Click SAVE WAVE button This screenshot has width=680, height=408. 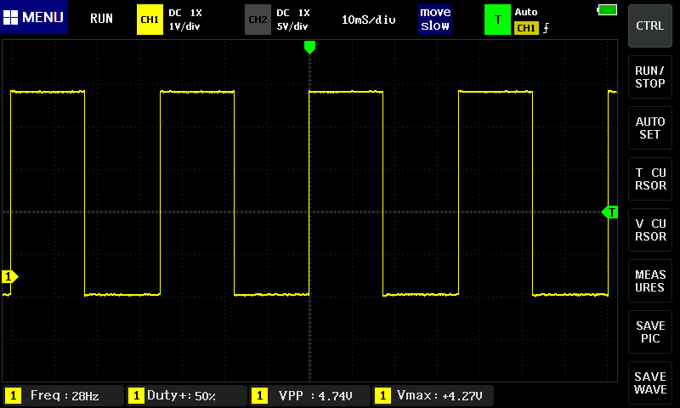click(649, 382)
